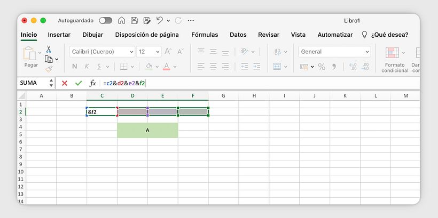
Task: Apply the fill color bucket
Action: [x=149, y=66]
